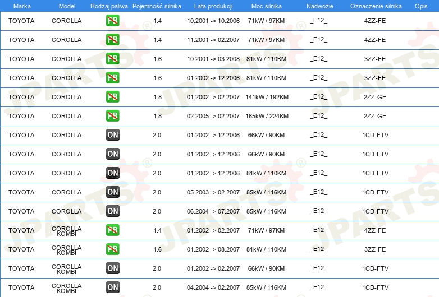Select the date range 10.2001 -> 10.2006

tap(213, 21)
